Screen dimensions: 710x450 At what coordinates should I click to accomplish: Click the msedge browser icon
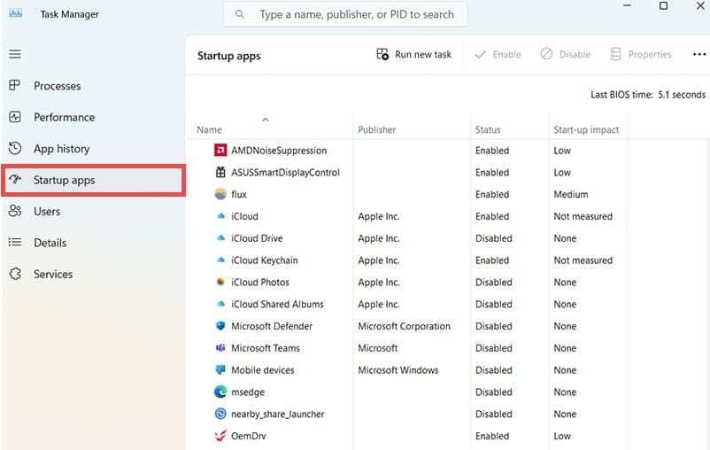click(x=220, y=392)
